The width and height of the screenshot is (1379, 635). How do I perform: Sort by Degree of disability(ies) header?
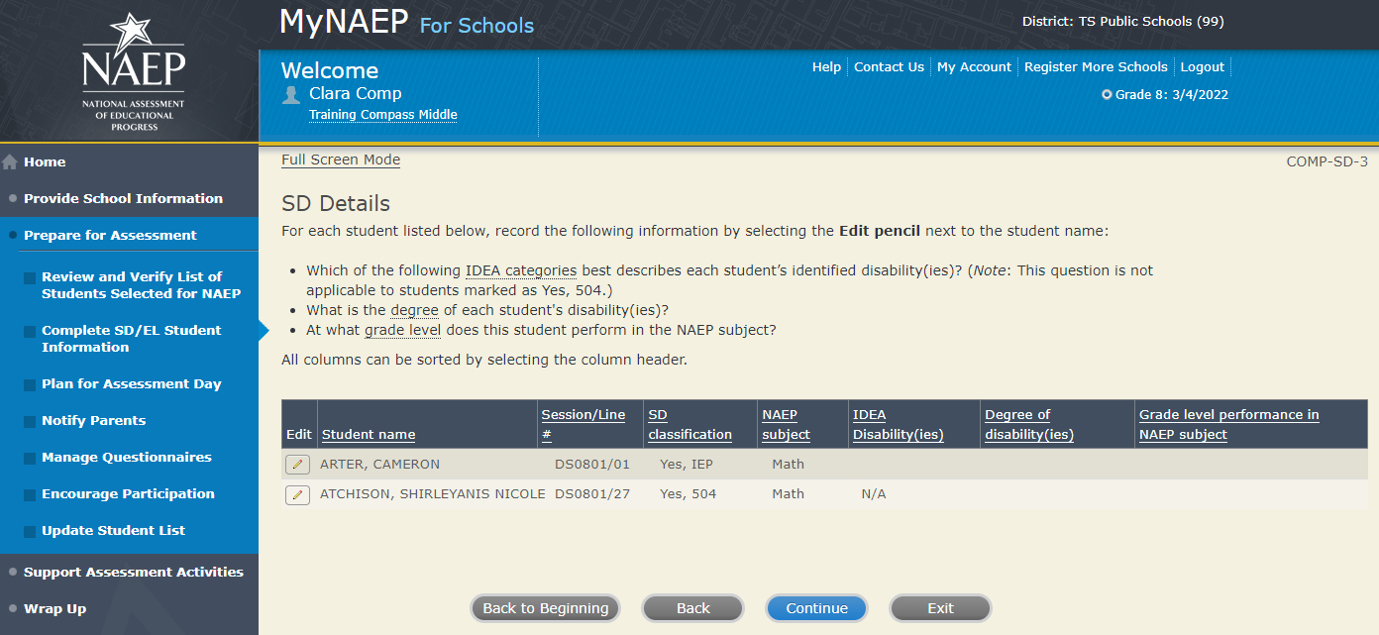coord(1029,425)
